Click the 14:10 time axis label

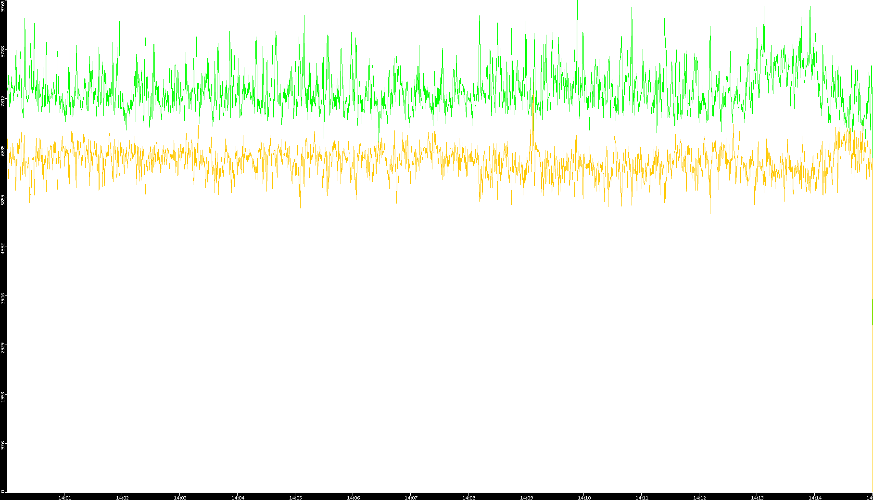pos(584,498)
